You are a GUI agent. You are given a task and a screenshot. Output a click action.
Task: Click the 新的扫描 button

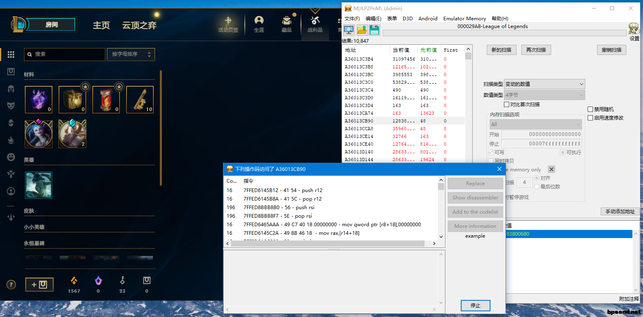click(x=501, y=50)
